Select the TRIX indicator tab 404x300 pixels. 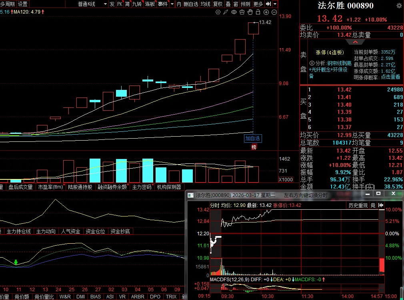(171, 297)
